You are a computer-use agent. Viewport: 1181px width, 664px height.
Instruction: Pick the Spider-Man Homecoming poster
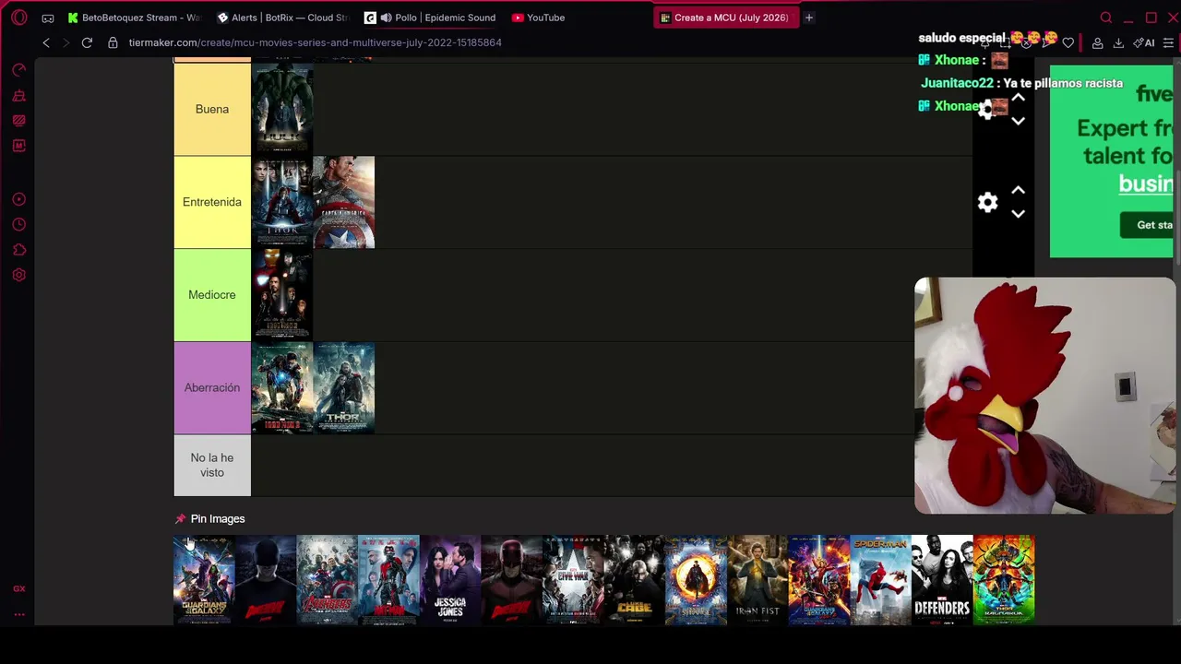click(x=881, y=580)
